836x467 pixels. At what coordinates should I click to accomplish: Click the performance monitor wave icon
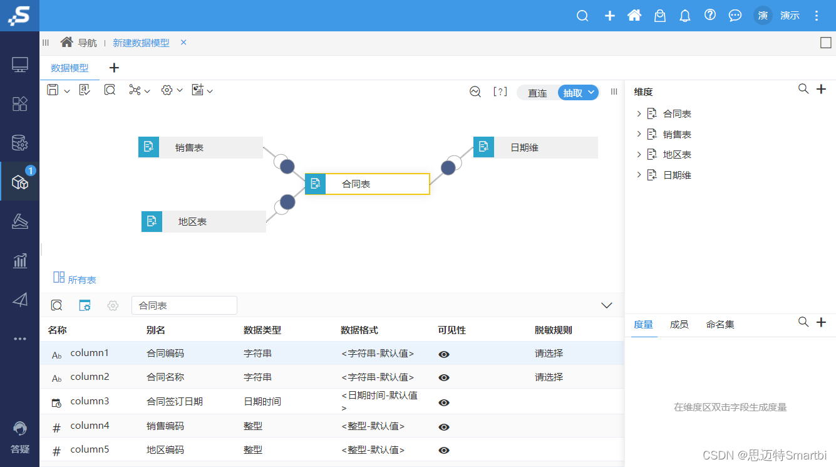(x=475, y=92)
